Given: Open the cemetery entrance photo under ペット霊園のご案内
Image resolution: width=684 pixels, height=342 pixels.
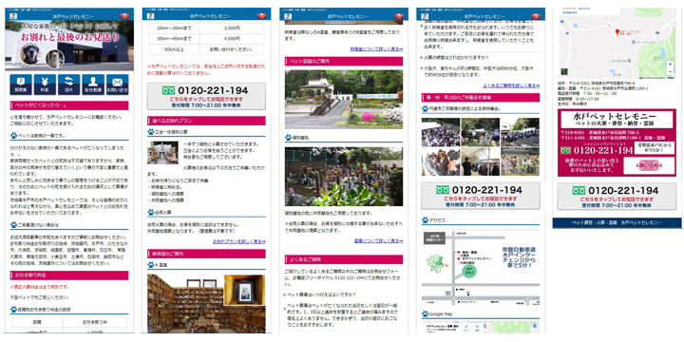Looking at the screenshot, I should (x=344, y=100).
